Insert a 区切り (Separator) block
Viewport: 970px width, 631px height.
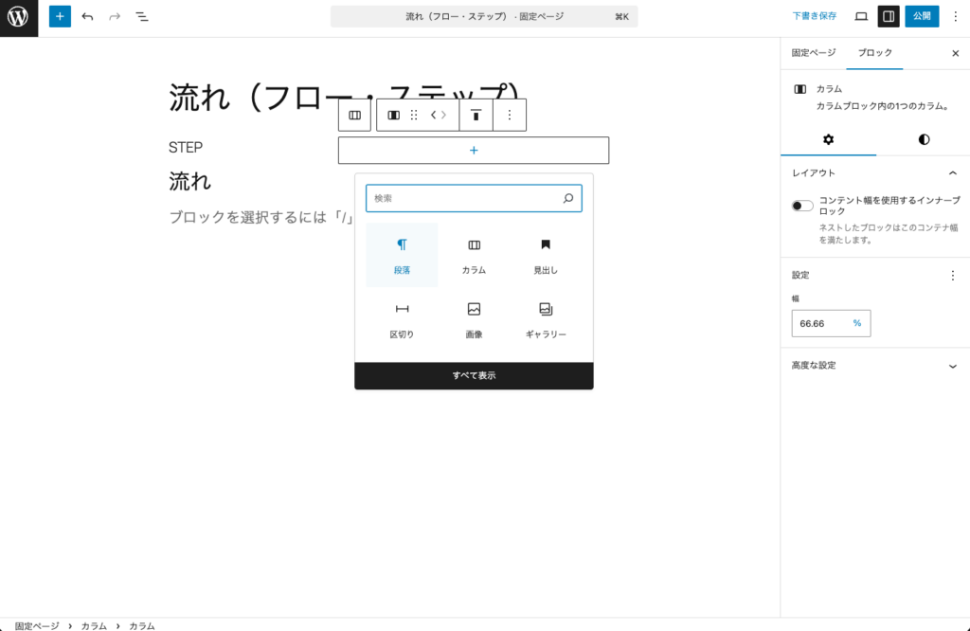[x=401, y=317]
